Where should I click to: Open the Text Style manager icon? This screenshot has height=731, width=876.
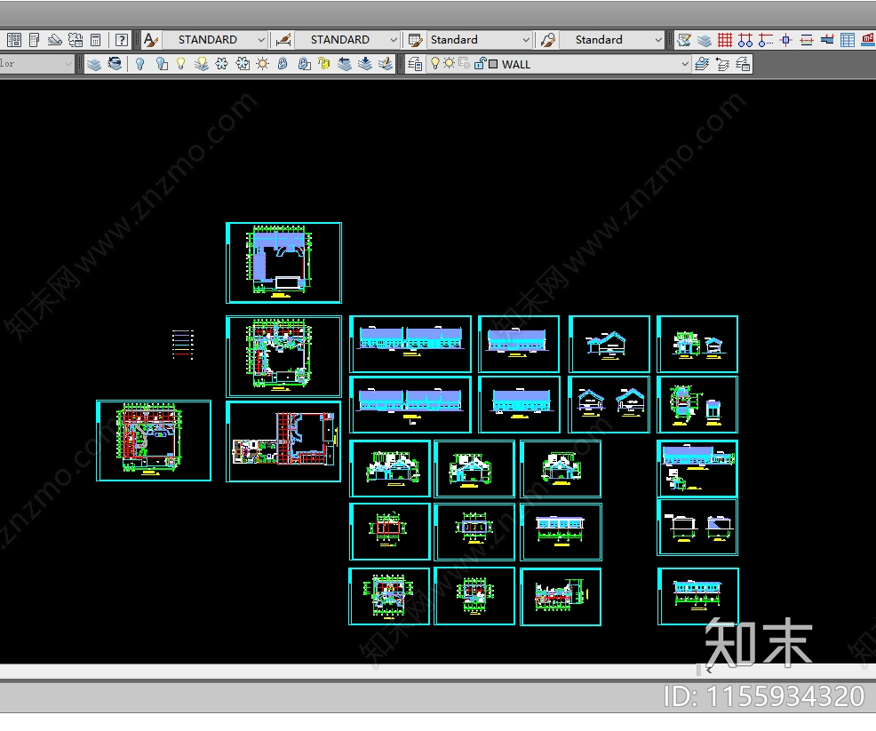pyautogui.click(x=151, y=40)
